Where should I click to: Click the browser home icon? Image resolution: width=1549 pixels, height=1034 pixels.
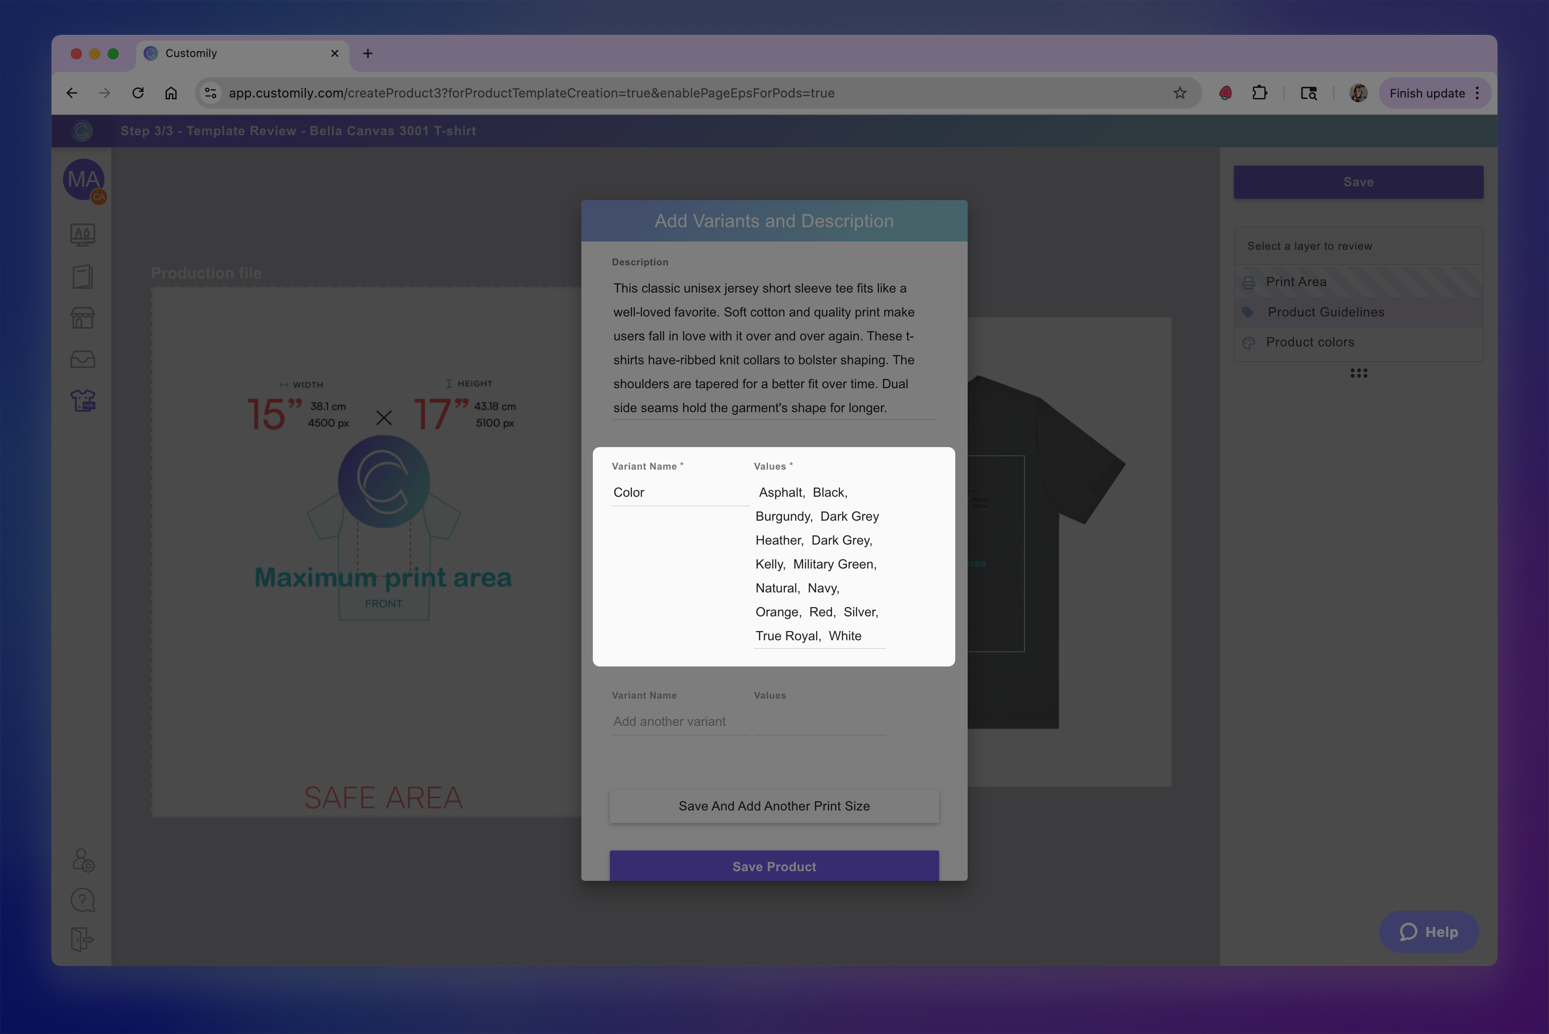pos(171,93)
